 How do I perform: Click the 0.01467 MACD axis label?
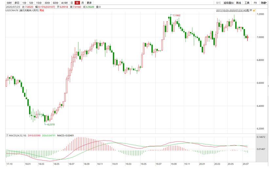[261, 149]
